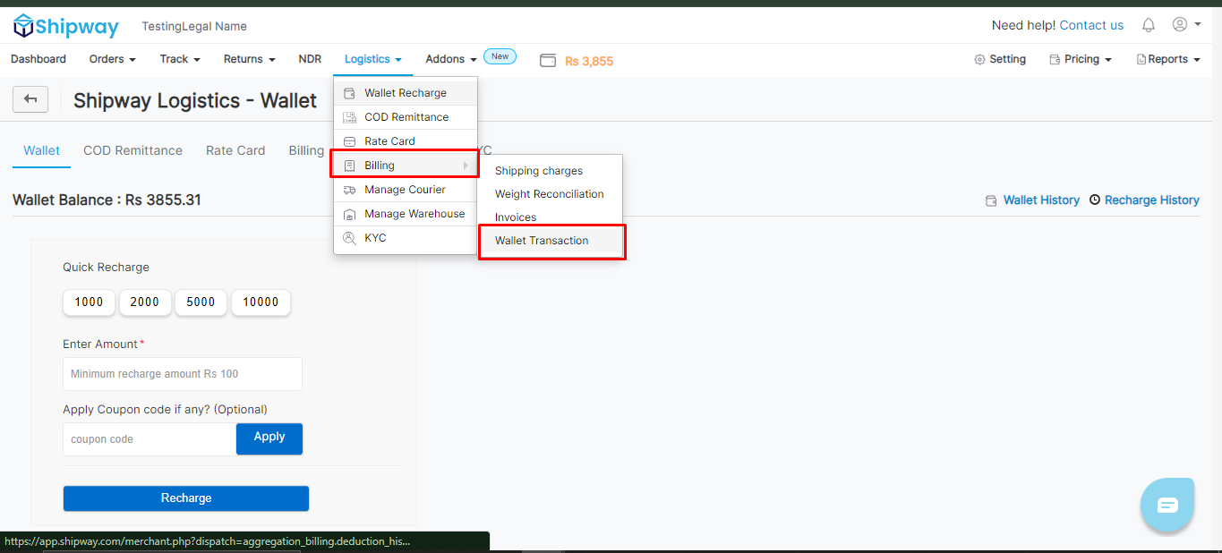Click the Manage Courier truck icon
The image size is (1222, 553).
(349, 190)
